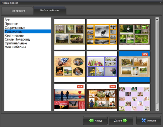Select the lilac checkerboard baby template

click(x=134, y=97)
